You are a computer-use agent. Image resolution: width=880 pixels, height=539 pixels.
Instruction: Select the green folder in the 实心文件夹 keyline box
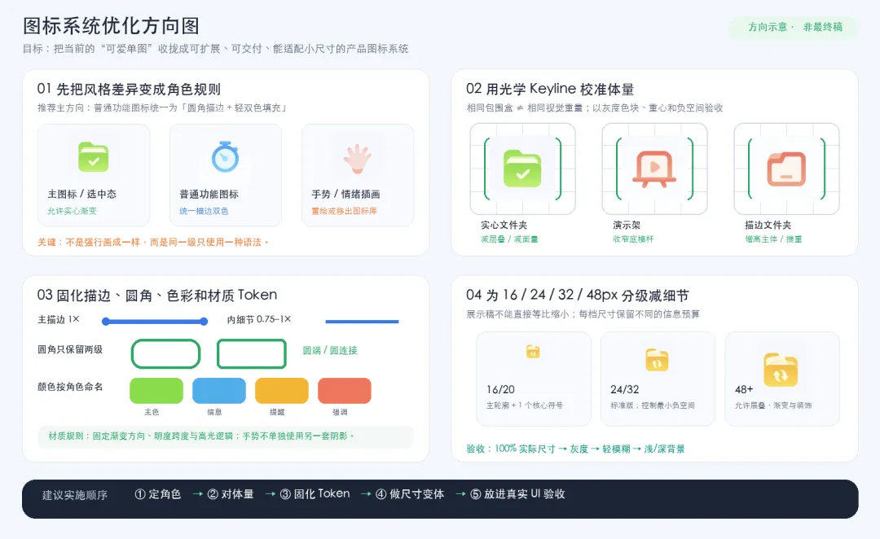522,169
